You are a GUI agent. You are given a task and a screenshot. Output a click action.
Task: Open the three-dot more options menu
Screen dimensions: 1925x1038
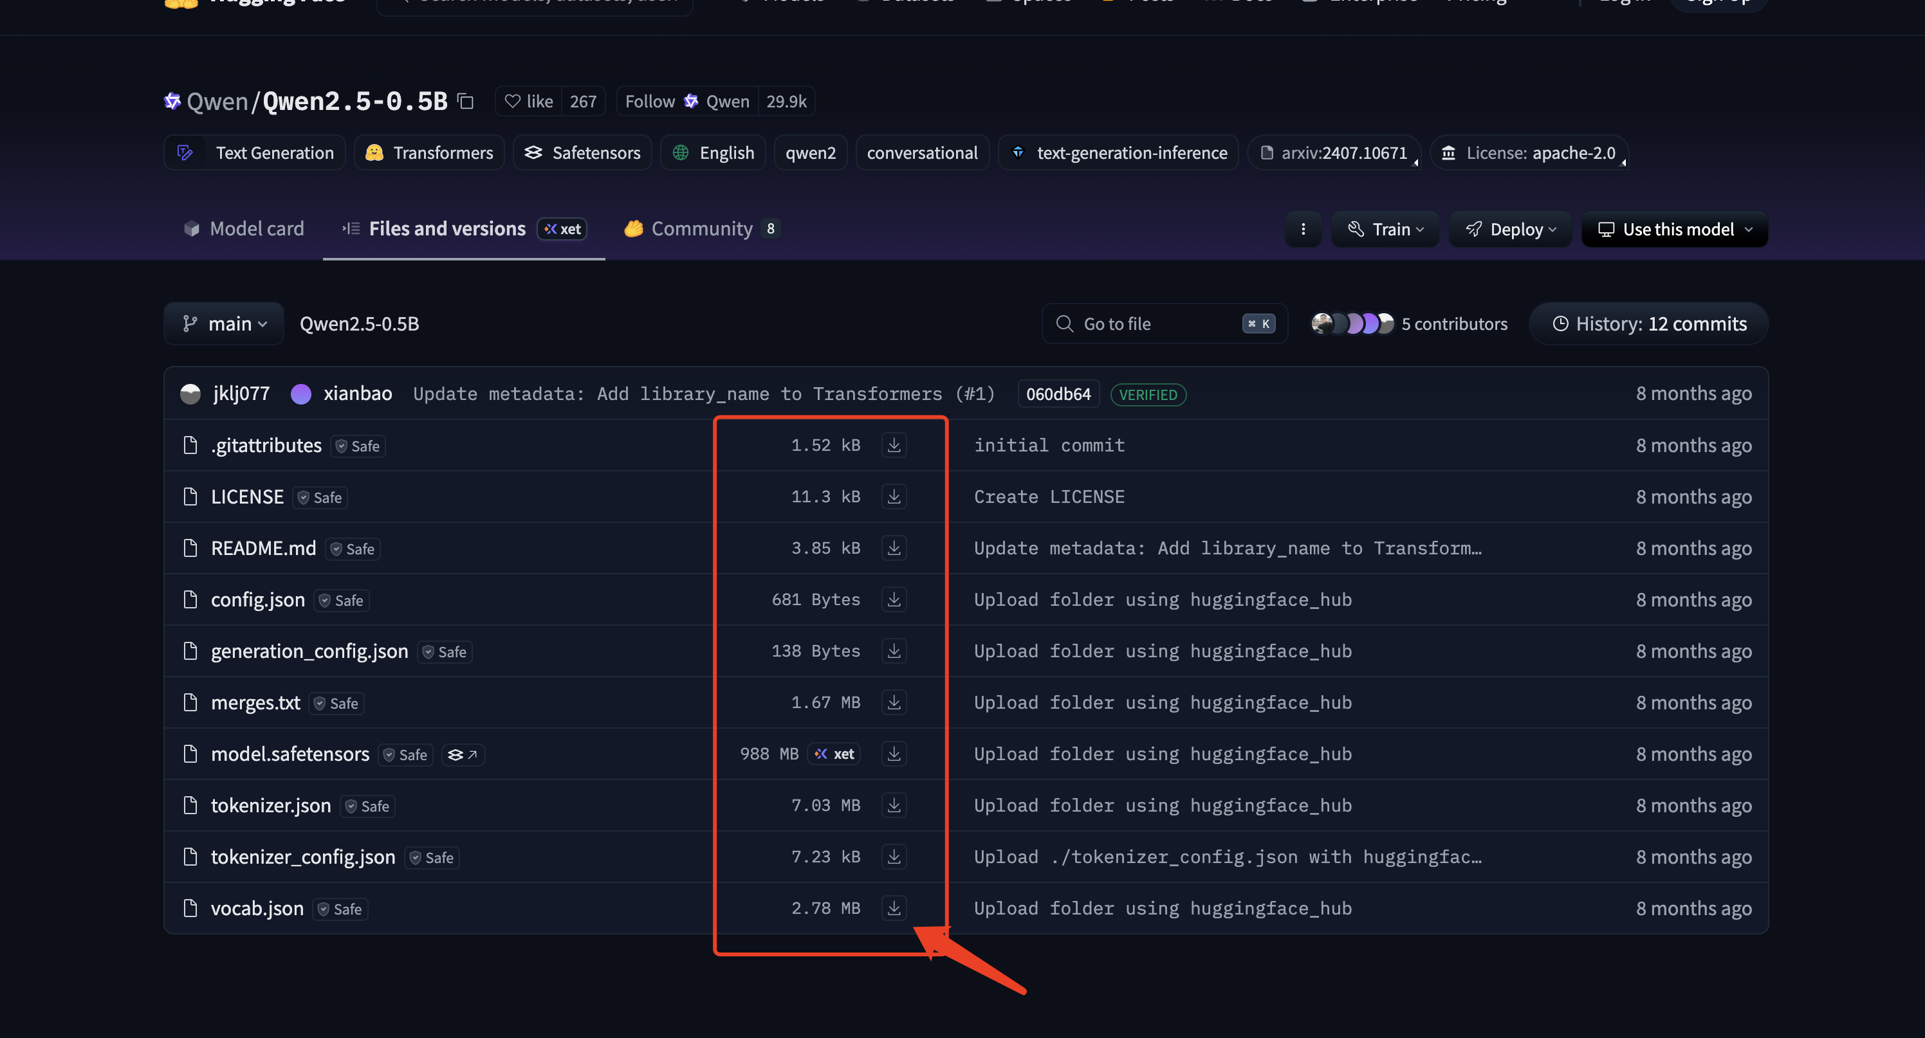(x=1303, y=229)
